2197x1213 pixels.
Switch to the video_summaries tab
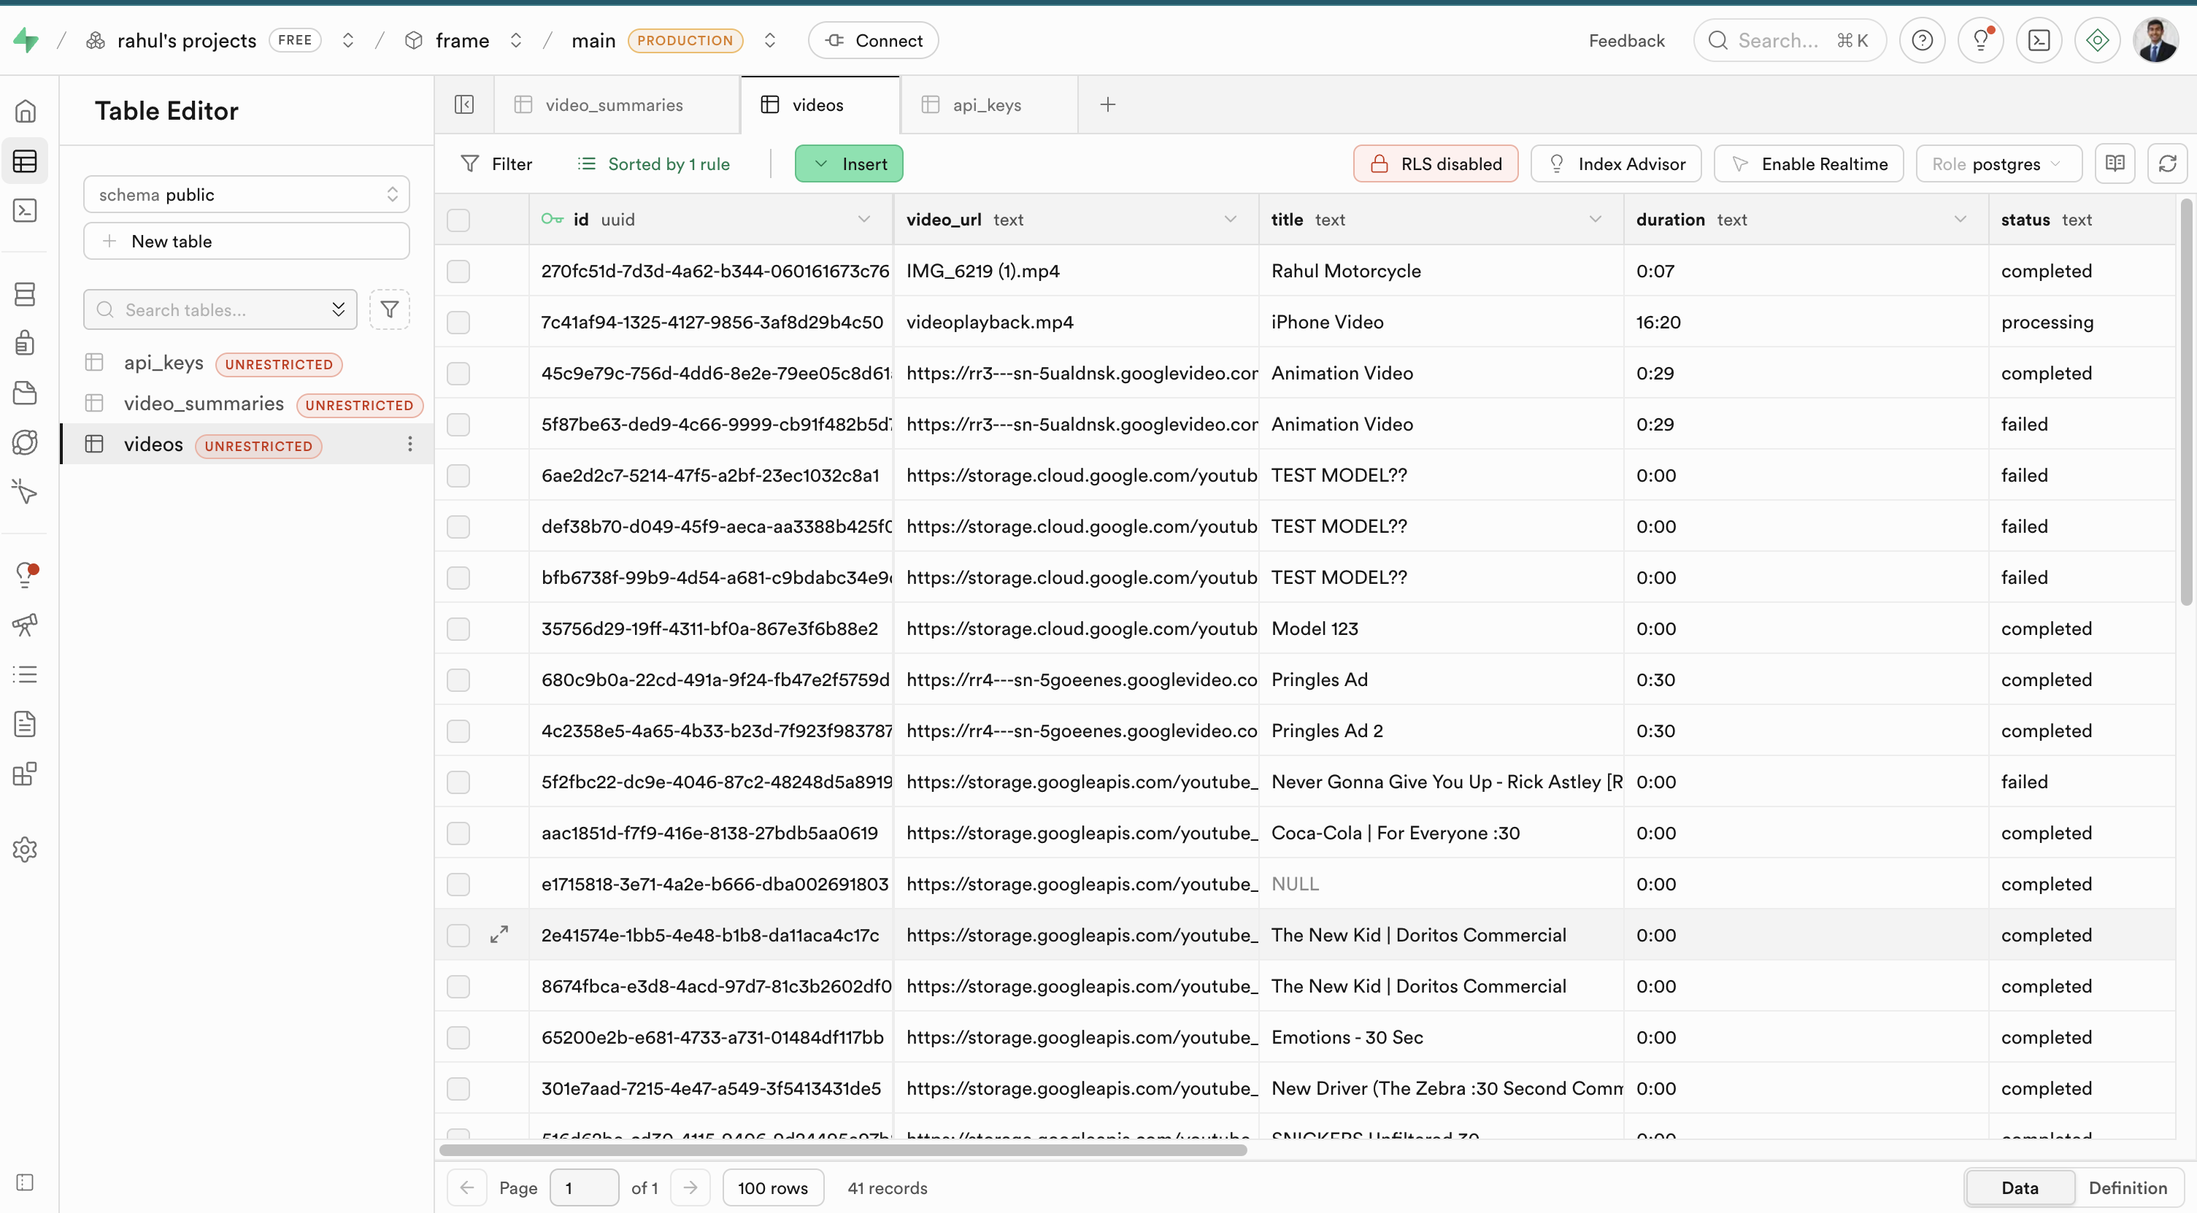pos(613,105)
